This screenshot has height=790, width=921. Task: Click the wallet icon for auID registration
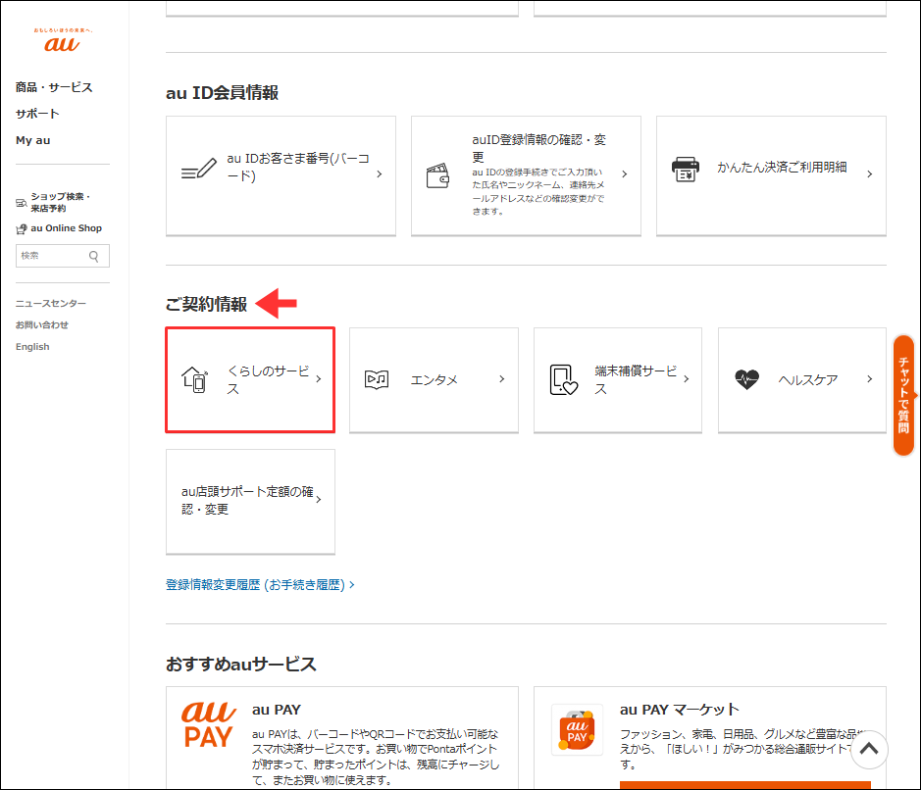tap(437, 174)
